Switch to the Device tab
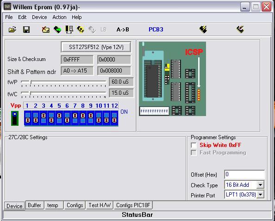This screenshot has height=221, width=275. [x=14, y=206]
